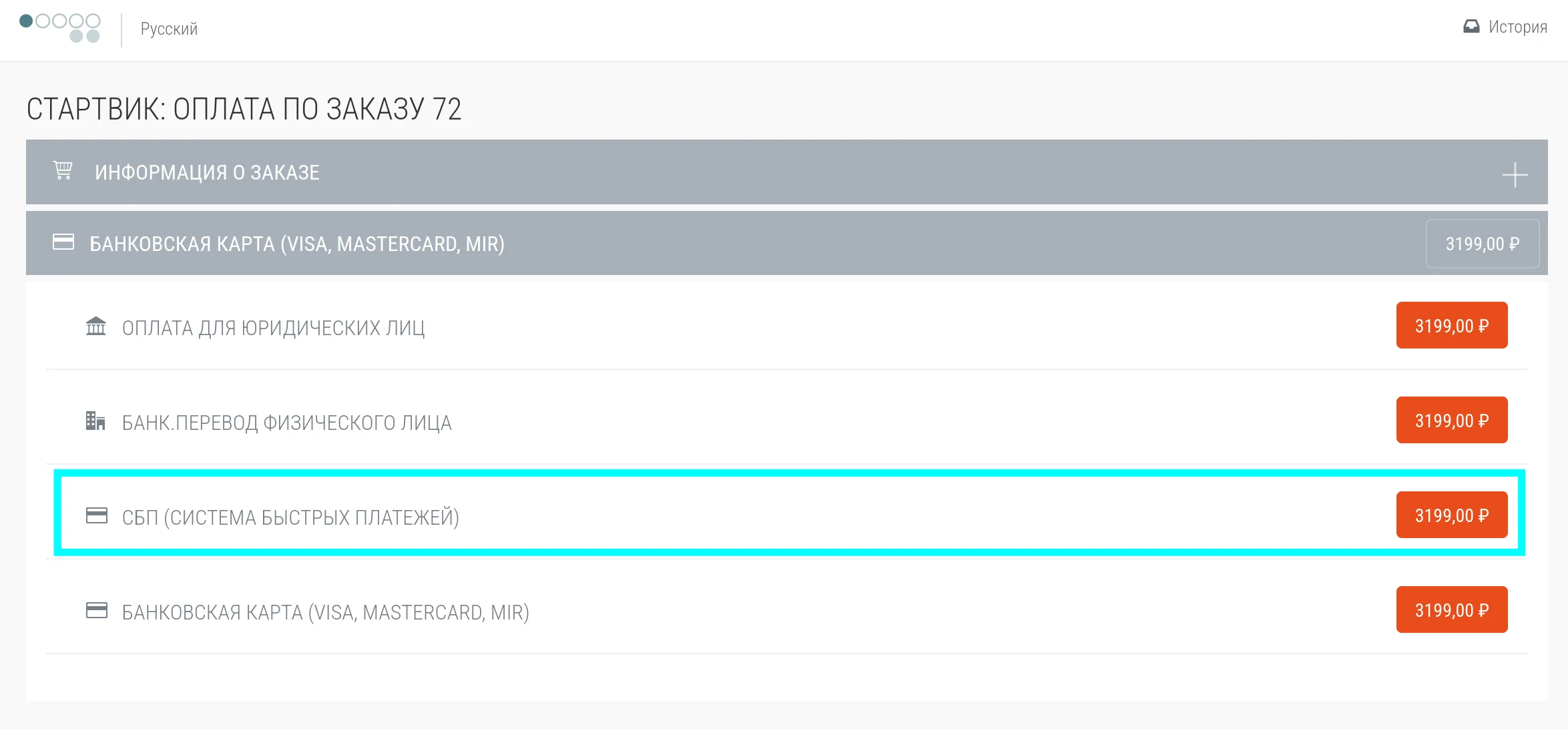Click the card icon in selected method header
Viewport: 1568px width, 729px height.
[63, 242]
